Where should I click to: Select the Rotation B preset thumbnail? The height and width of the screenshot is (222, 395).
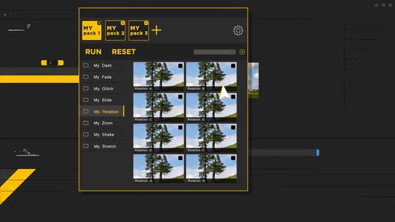click(211, 76)
